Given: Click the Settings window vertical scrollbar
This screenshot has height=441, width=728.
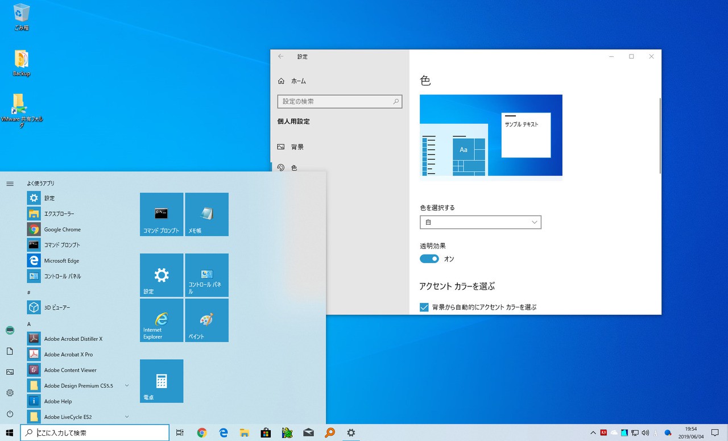Looking at the screenshot, I should tap(660, 136).
